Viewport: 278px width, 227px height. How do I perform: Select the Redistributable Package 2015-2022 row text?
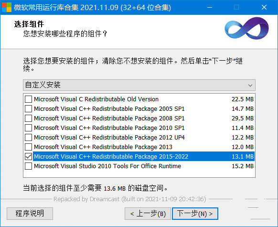tap(111, 157)
